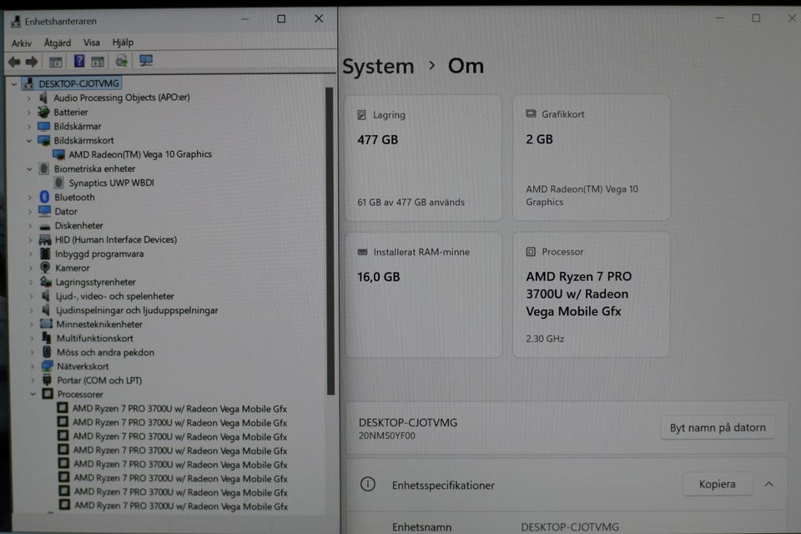This screenshot has height=534, width=801.
Task: Click the HID (Human Interface Devices) icon
Action: click(x=45, y=239)
